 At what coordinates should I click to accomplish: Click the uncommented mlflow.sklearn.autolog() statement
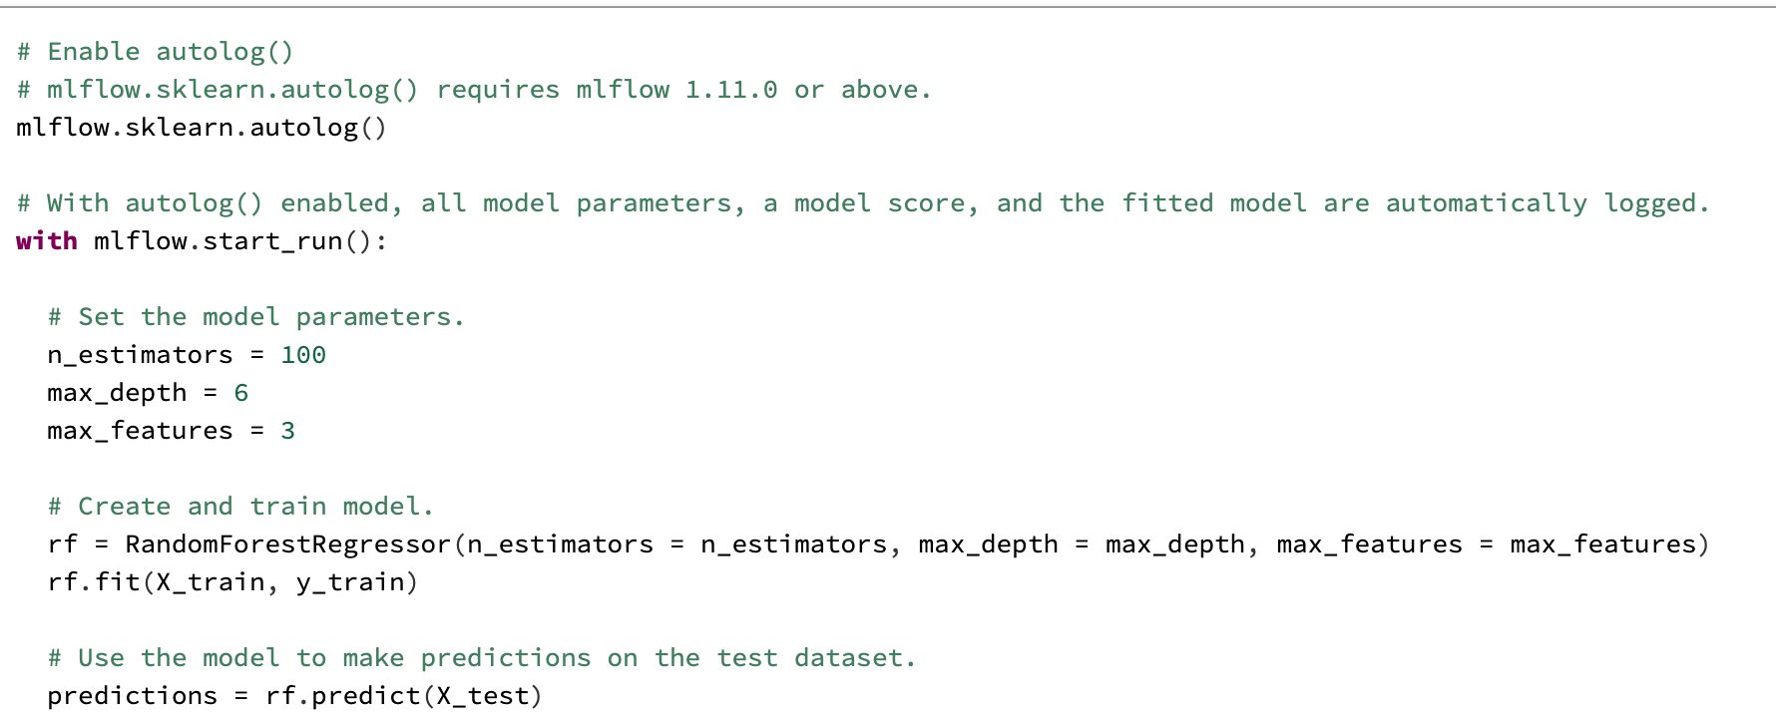(x=201, y=128)
